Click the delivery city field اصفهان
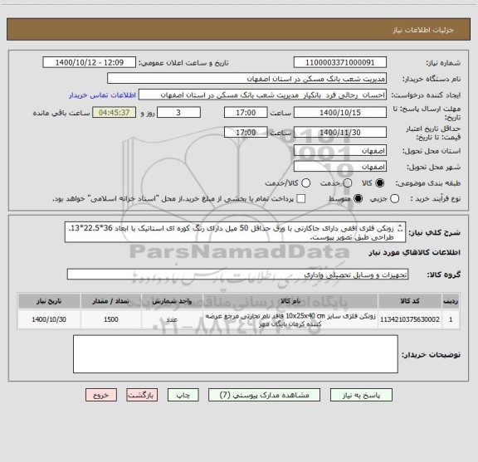The width and height of the screenshot is (478, 462). (x=340, y=167)
